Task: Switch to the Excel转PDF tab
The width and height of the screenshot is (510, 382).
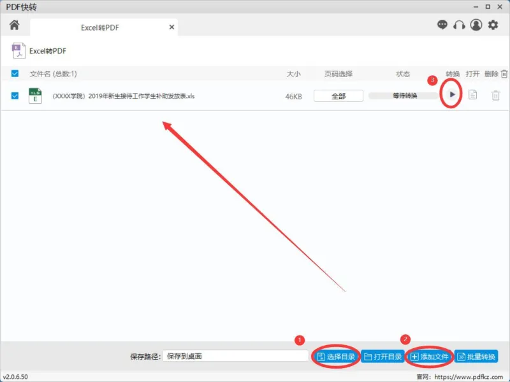Action: (x=104, y=27)
